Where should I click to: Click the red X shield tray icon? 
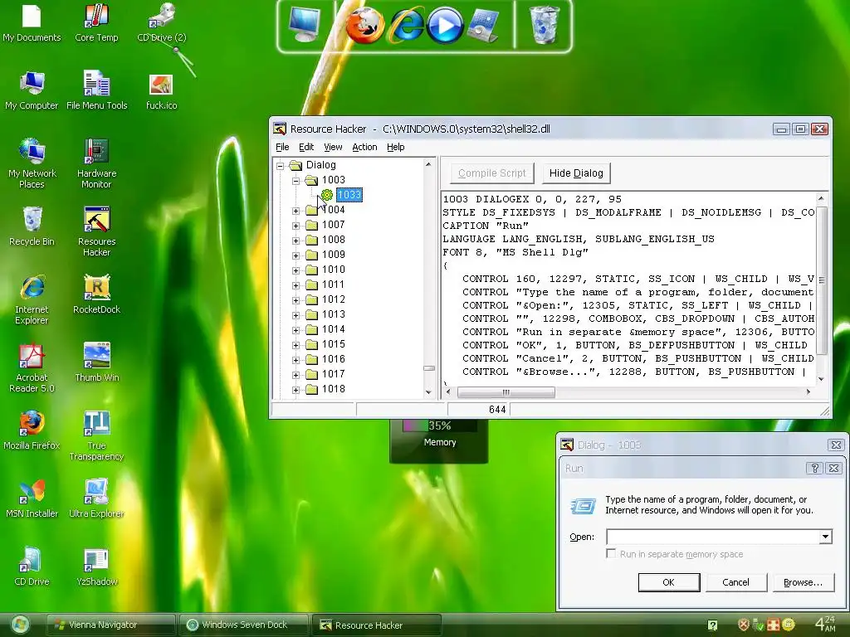(744, 625)
